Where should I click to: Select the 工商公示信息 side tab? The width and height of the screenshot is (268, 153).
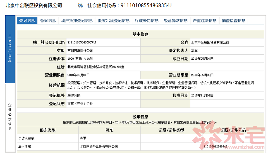pos(10,49)
